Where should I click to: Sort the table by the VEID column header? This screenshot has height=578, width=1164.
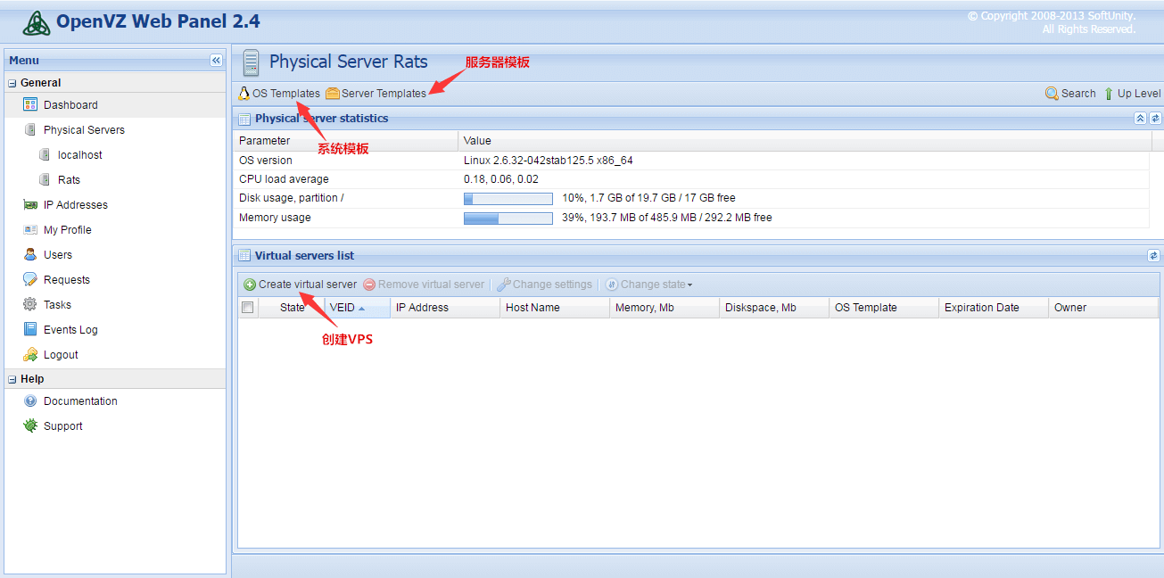(343, 308)
